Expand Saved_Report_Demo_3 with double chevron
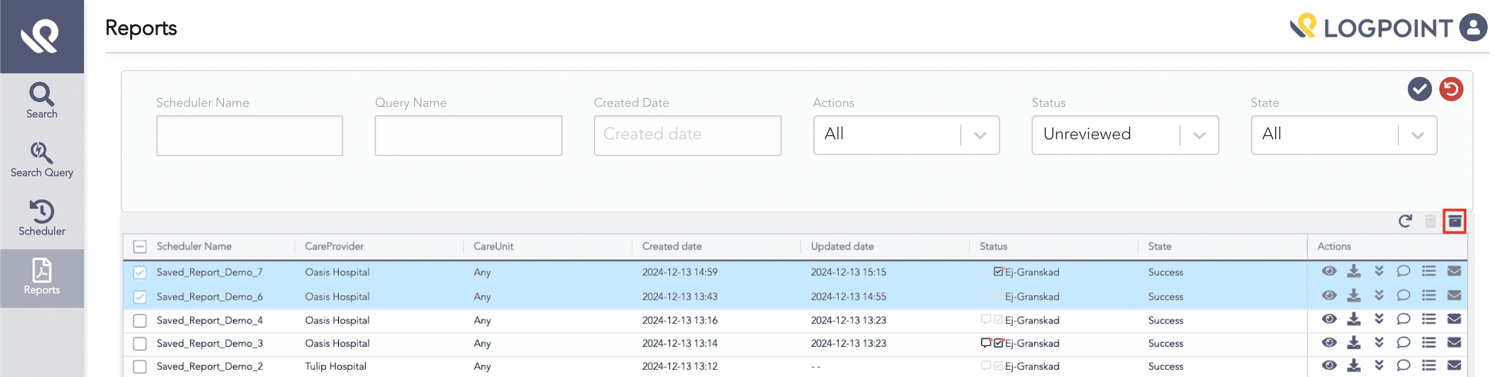Viewport: 1506px width, 377px height. click(x=1379, y=342)
